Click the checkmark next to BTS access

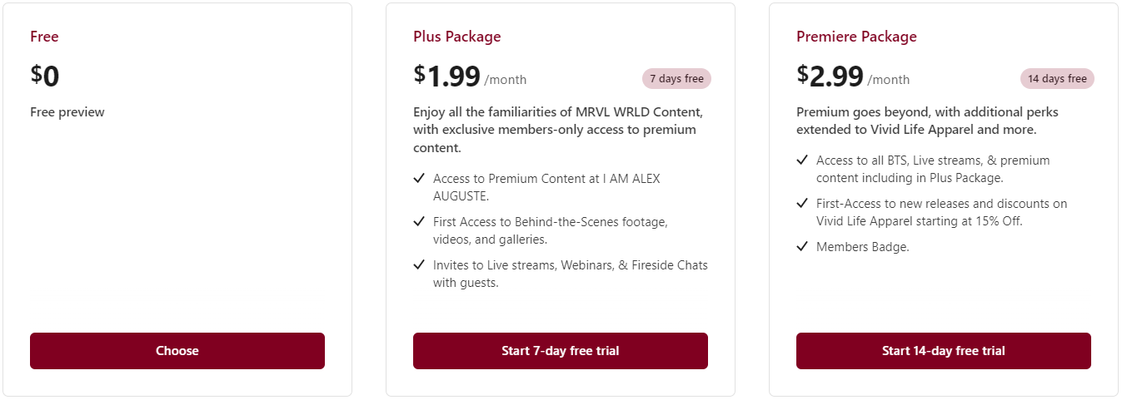pos(802,160)
